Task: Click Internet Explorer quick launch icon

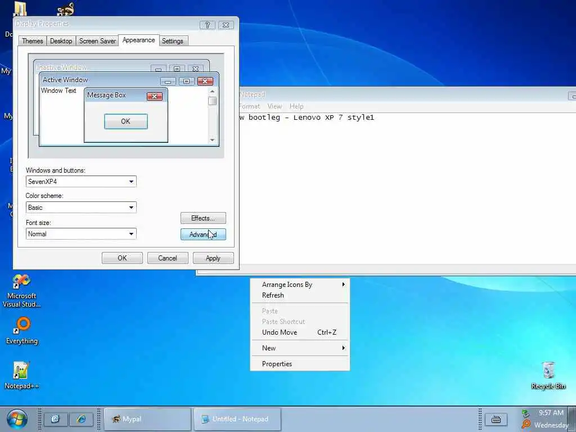Action: tap(81, 419)
